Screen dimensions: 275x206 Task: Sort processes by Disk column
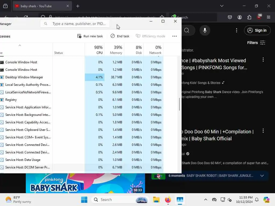click(x=134, y=50)
